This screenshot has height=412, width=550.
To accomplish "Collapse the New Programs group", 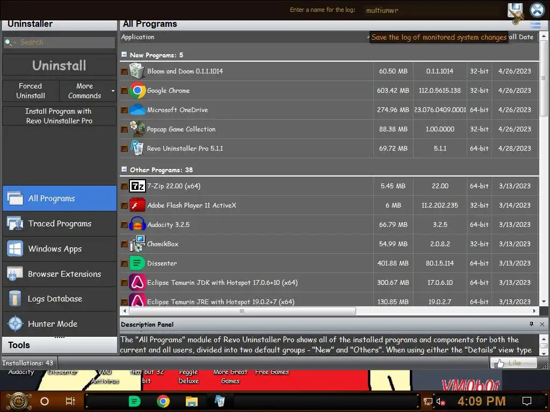I will (124, 55).
